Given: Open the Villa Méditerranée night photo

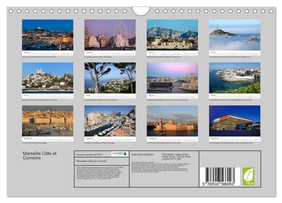Looking at the screenshot, I should tap(235, 121).
